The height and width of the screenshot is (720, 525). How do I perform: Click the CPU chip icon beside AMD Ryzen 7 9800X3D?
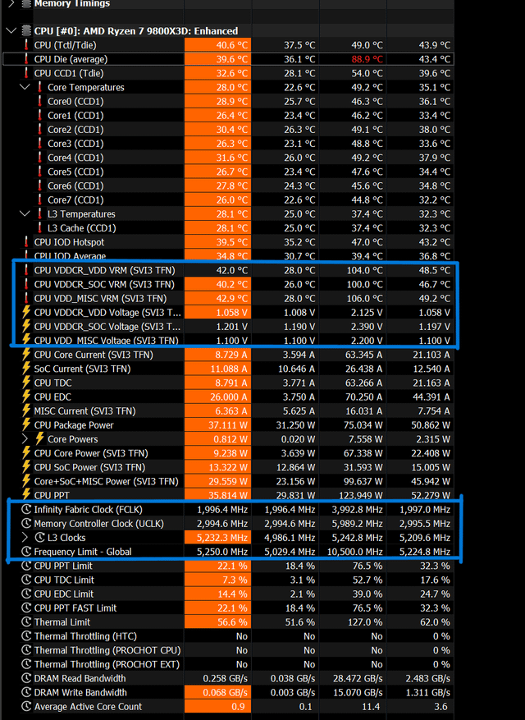(x=25, y=31)
